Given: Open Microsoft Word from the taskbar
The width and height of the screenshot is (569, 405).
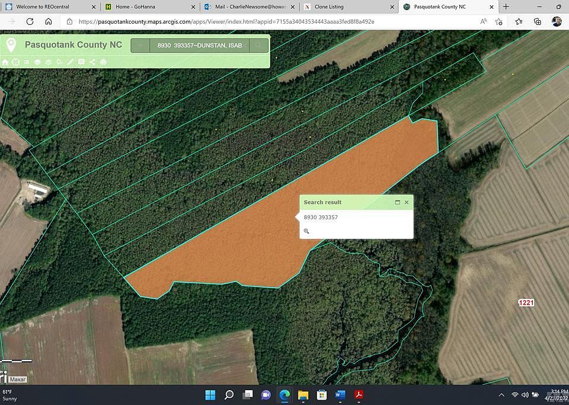Looking at the screenshot, I should pos(340,395).
